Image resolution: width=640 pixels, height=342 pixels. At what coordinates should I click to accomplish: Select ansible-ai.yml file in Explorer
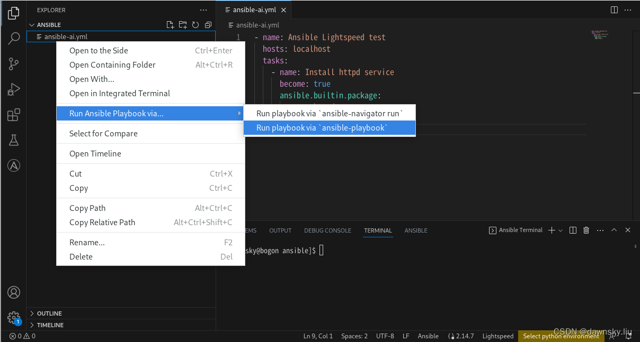tap(121, 36)
